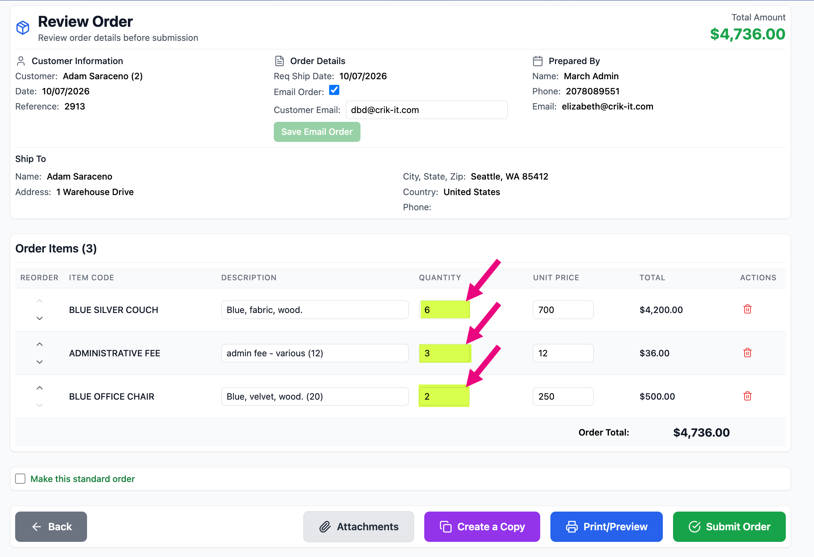Edit description of ADMINISTRATIVE FEE
814x557 pixels.
point(315,353)
